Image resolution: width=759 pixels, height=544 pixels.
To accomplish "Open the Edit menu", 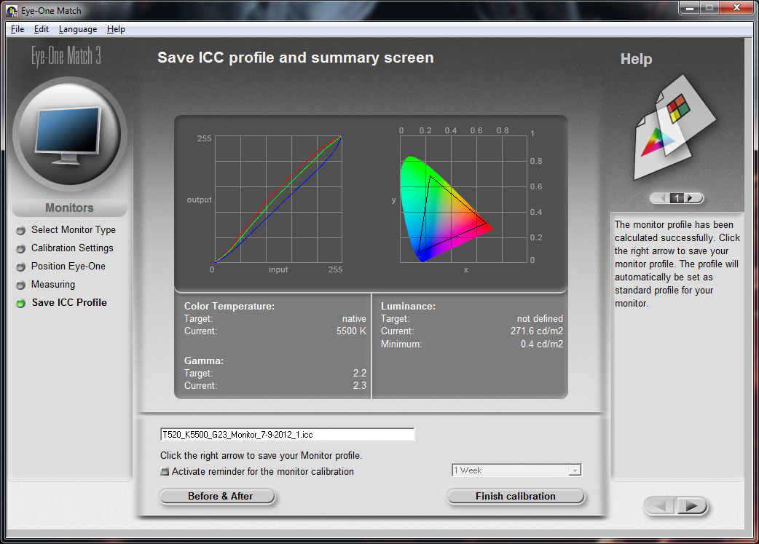I will [x=41, y=29].
